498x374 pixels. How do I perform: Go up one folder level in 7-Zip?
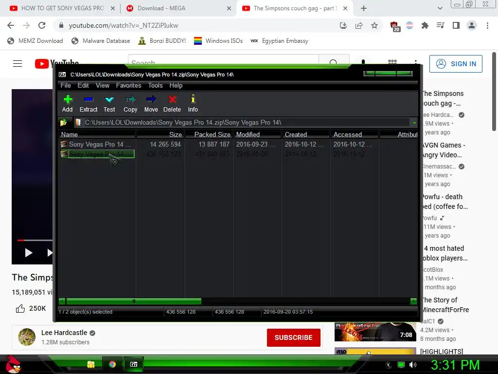(64, 122)
